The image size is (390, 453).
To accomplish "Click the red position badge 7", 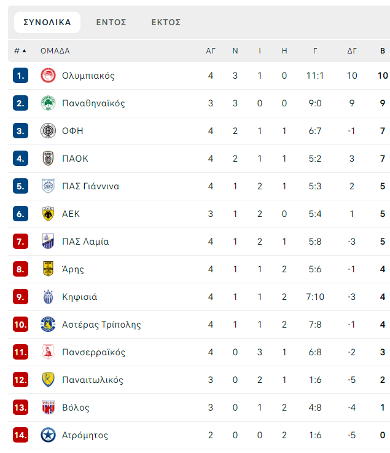I will pyautogui.click(x=20, y=241).
